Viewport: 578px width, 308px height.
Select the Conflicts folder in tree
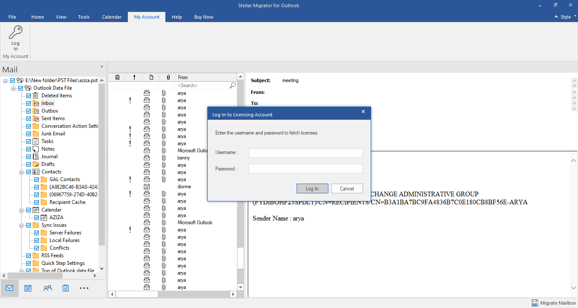click(x=59, y=248)
